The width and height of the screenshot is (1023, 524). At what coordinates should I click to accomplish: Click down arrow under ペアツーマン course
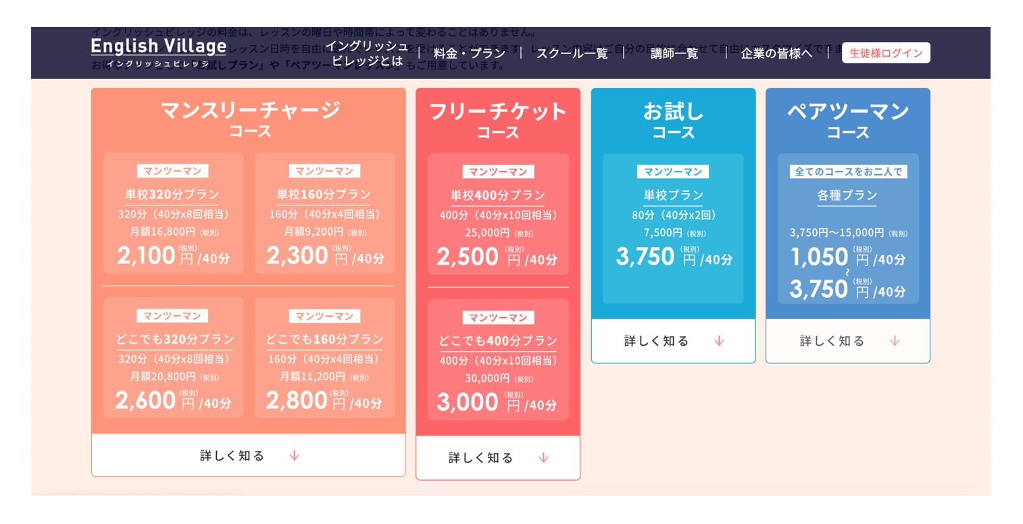point(895,341)
